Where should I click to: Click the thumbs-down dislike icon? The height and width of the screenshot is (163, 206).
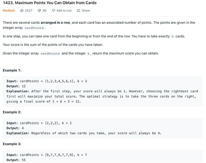click(39, 10)
